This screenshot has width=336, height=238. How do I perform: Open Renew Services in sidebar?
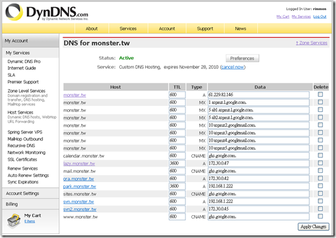tap(23, 168)
